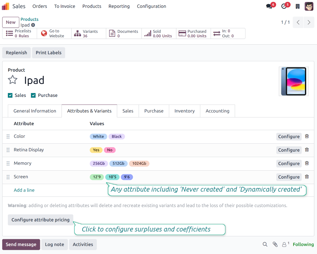
Task: Click the company building icon
Action: pos(297,6)
